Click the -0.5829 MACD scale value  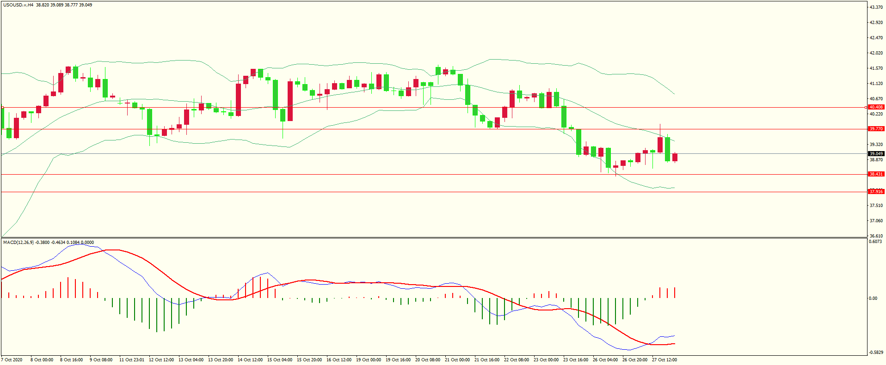pyautogui.click(x=876, y=353)
